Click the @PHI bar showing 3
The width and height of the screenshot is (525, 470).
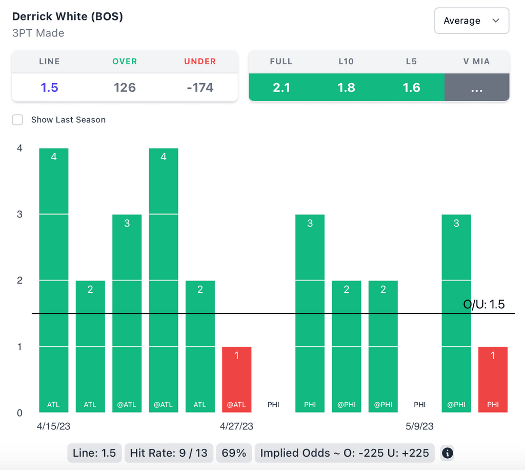click(x=456, y=313)
